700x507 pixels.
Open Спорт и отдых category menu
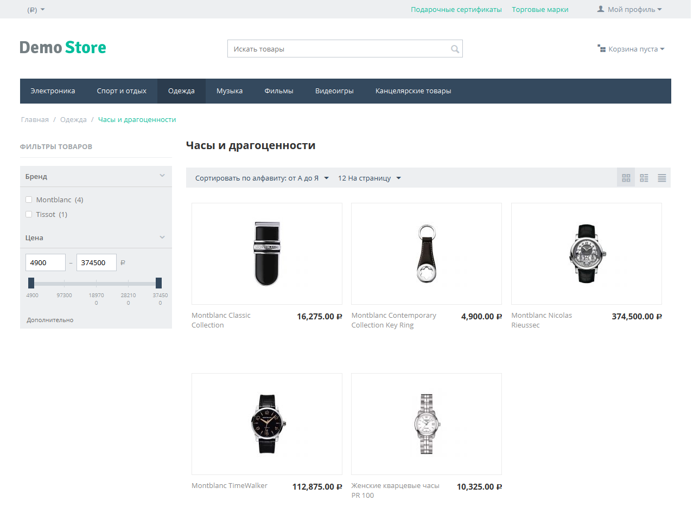(x=122, y=91)
